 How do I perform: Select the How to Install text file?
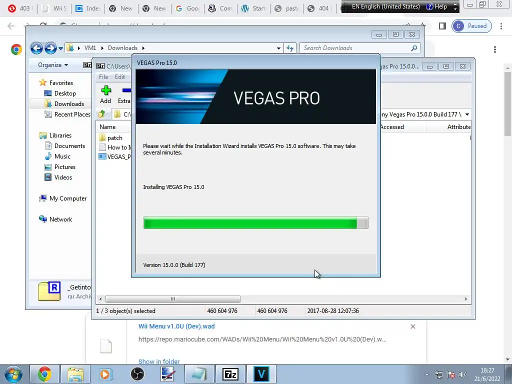click(x=114, y=147)
